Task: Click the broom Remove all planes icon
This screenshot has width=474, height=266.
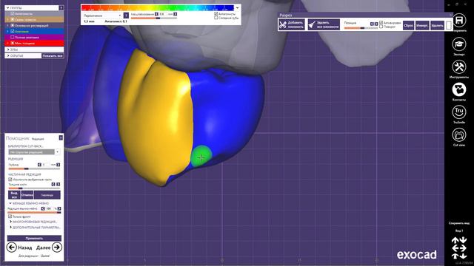Action: 312,24
